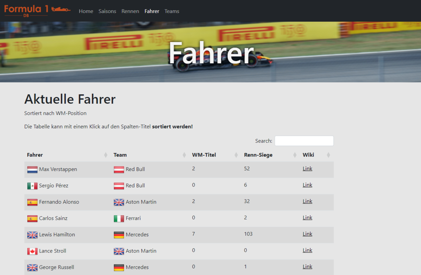Click the Italian flag beside Ferrari
This screenshot has width=421, height=275.
click(119, 219)
